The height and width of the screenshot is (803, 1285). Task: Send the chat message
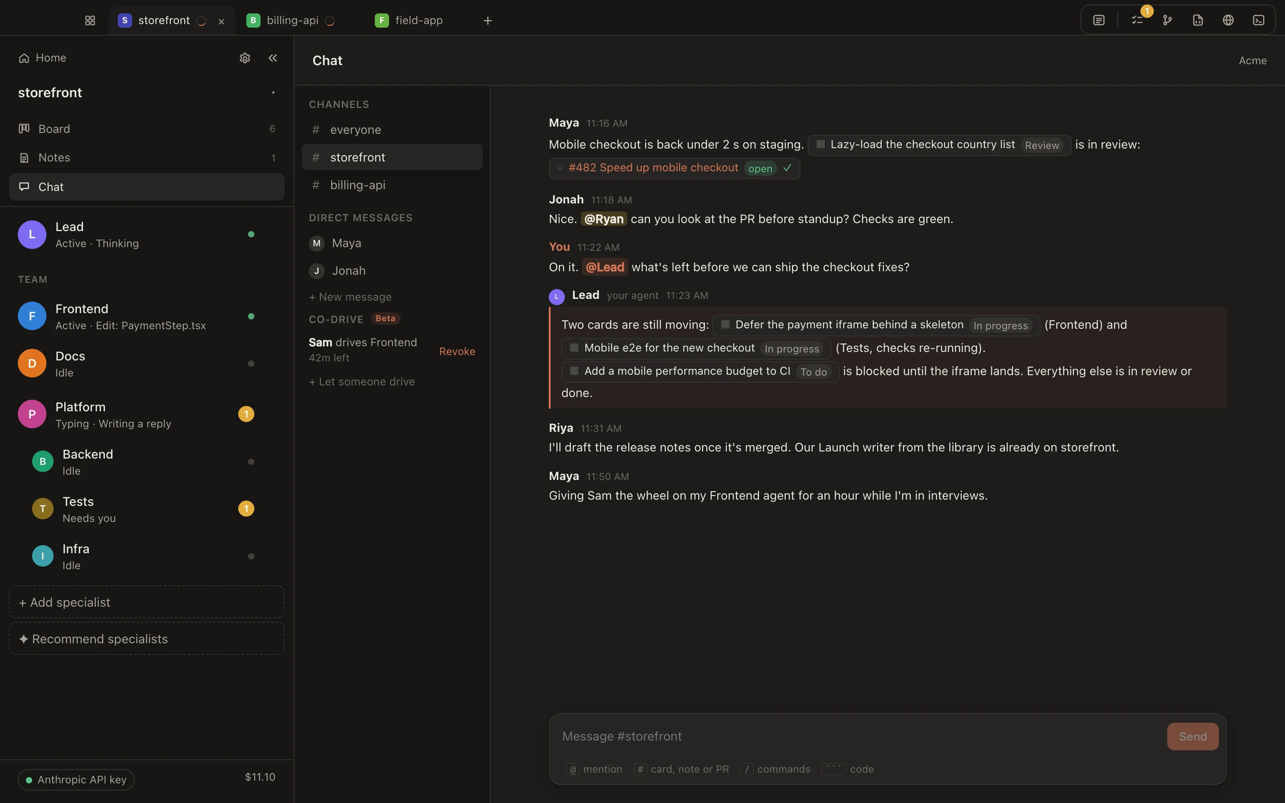[x=1193, y=737]
